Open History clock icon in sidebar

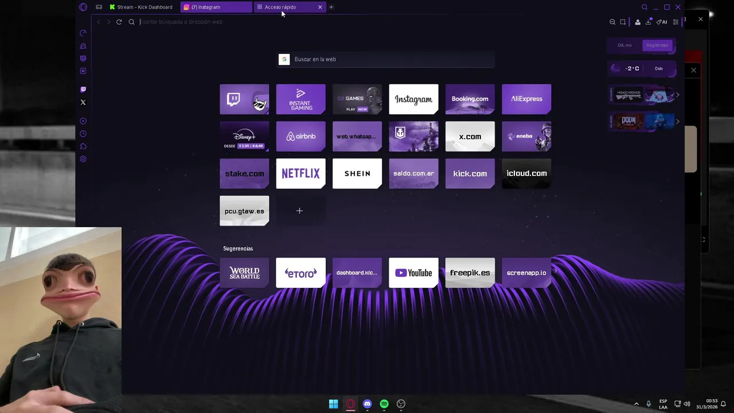click(x=83, y=134)
